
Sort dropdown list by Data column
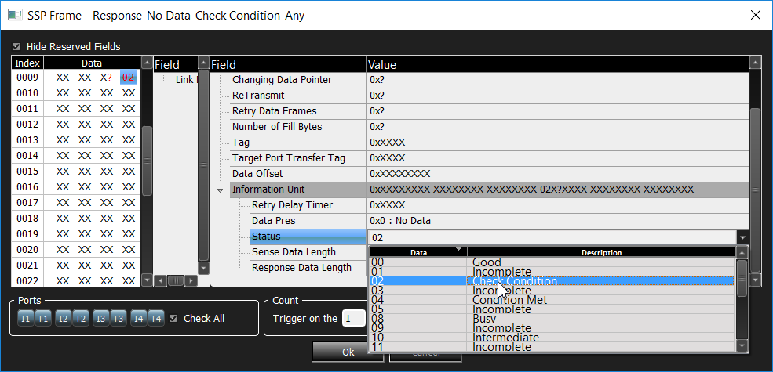(418, 252)
